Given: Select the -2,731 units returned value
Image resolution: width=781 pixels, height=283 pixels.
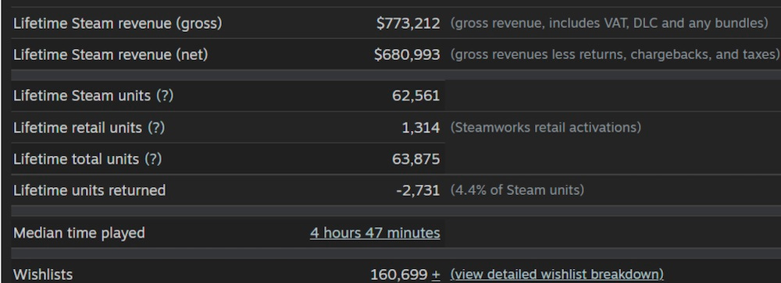Looking at the screenshot, I should (x=418, y=190).
